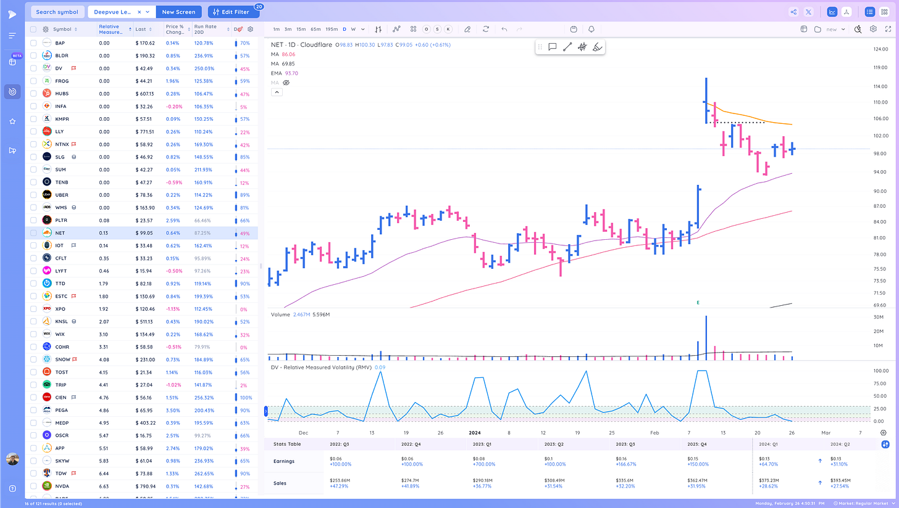
Task: Open the calendar icon in chart toolbar
Action: coord(574,29)
